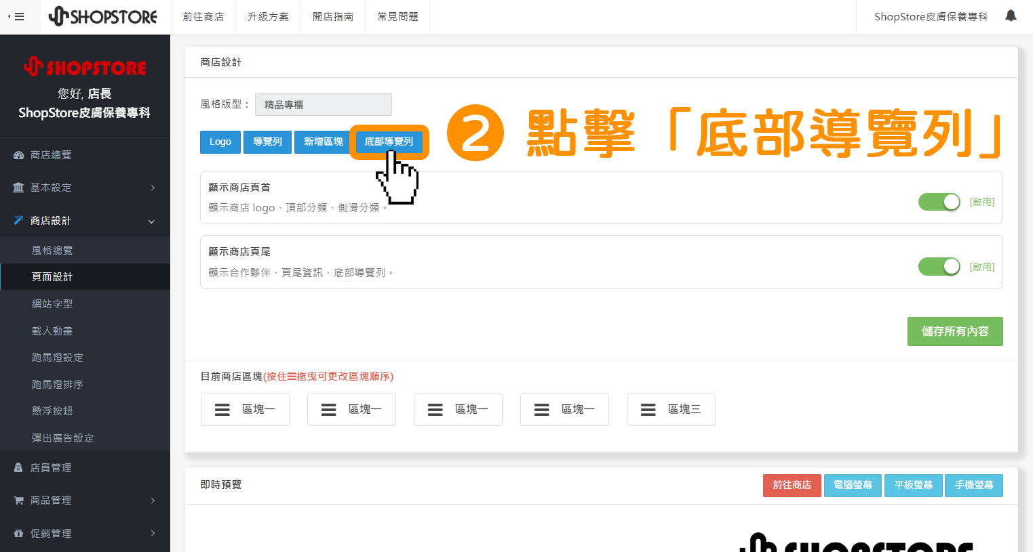
Task: Click the 底部導覽列 button
Action: pos(389,142)
